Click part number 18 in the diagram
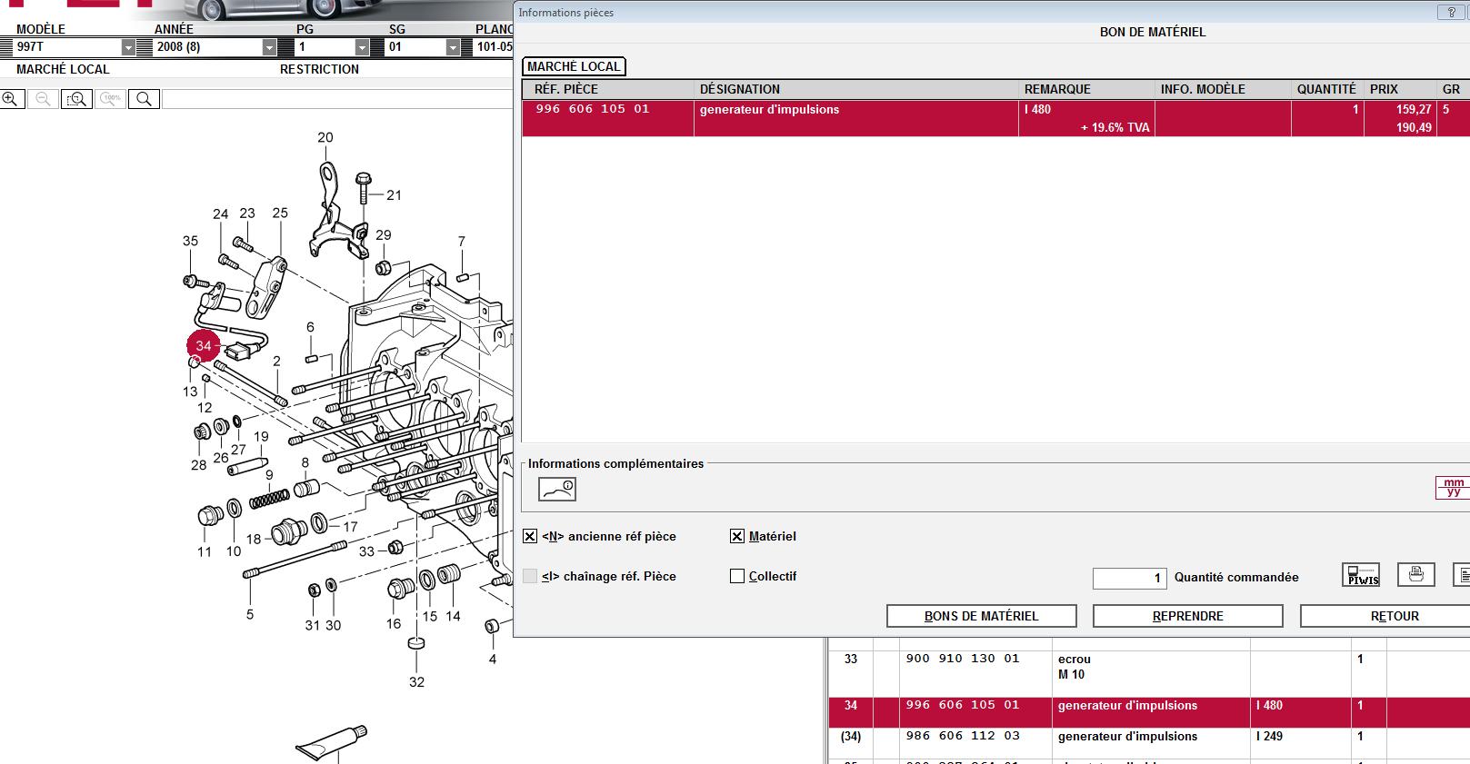 (x=254, y=539)
